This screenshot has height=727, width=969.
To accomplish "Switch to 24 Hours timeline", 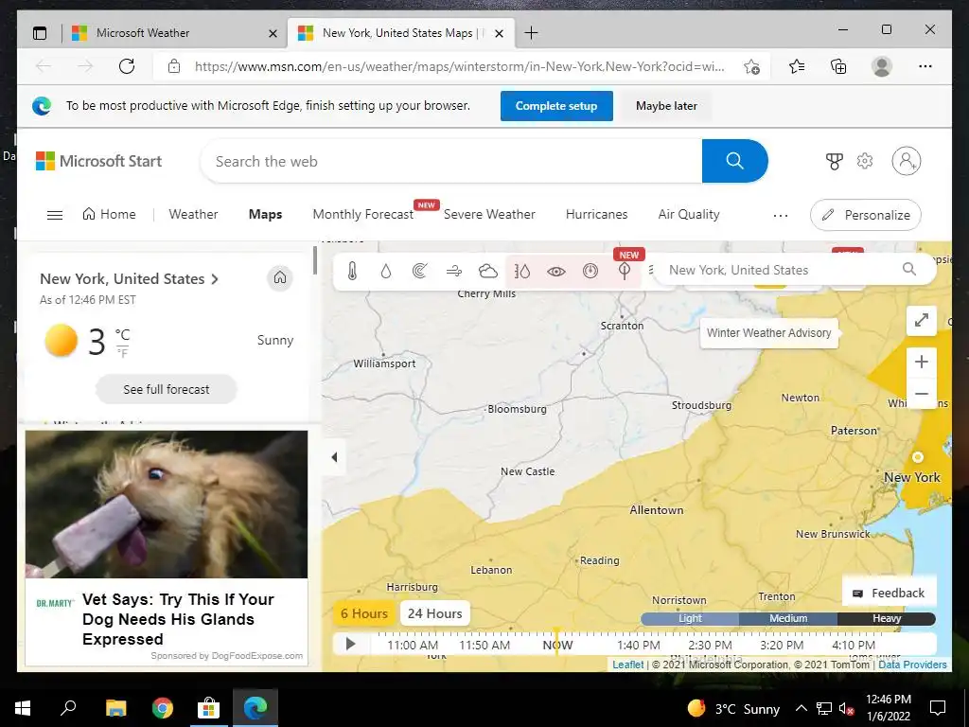I will click(435, 613).
